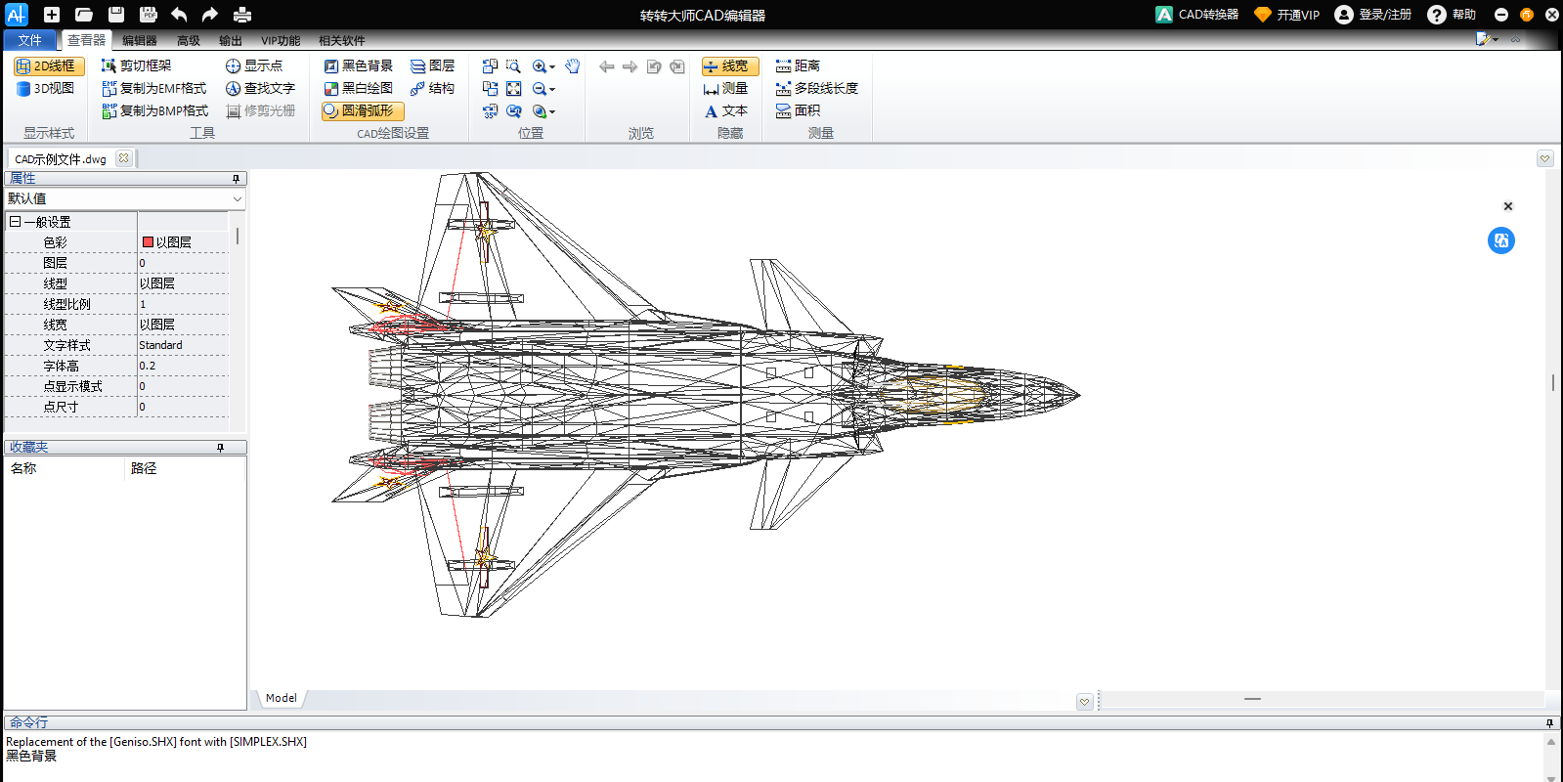Click the fit drawing to window icon
Screen dimensions: 1563x782
click(513, 89)
